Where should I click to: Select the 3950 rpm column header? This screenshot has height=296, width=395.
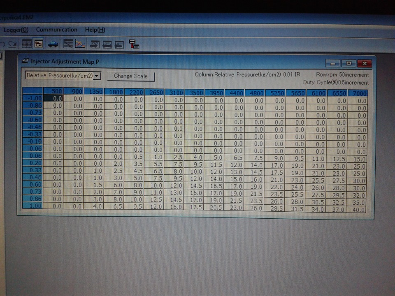214,93
